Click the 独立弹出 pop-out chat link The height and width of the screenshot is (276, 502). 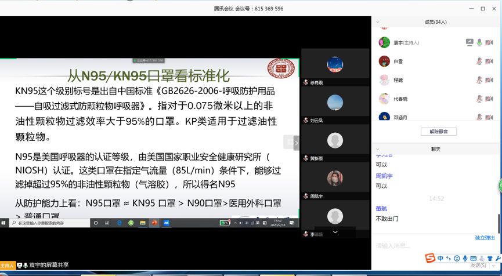(x=485, y=238)
